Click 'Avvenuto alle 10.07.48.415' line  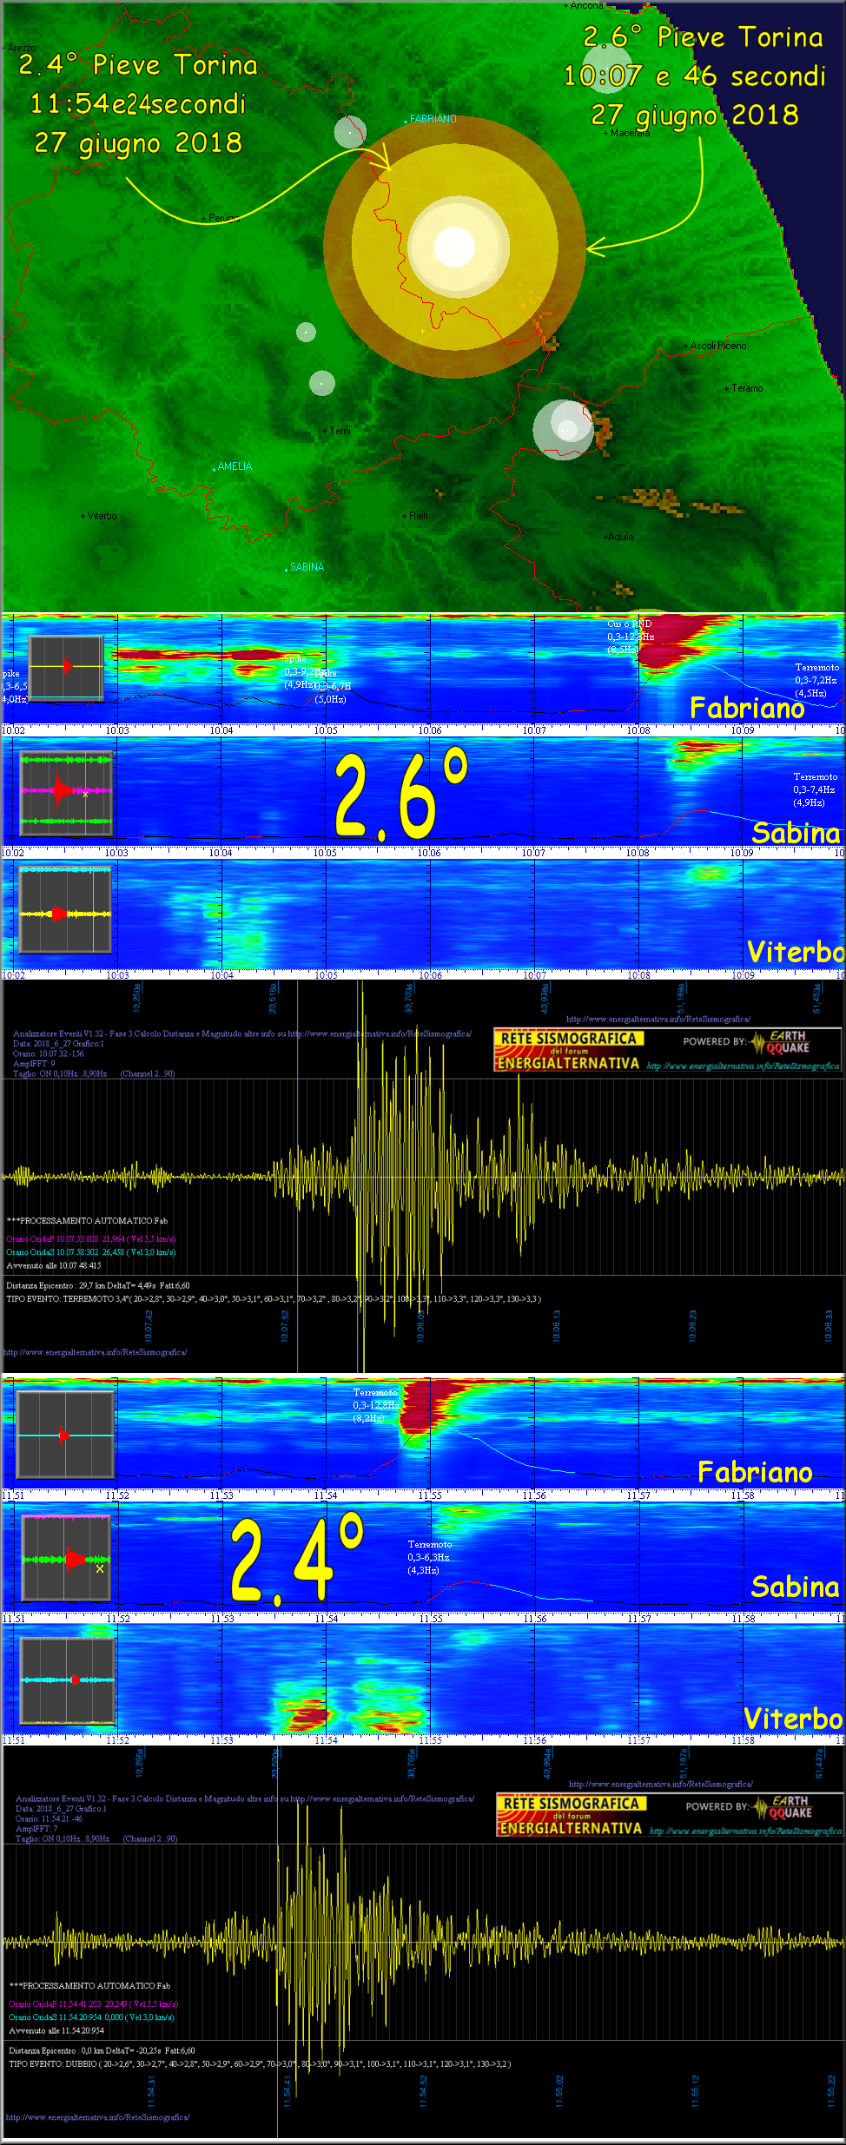54,1265
